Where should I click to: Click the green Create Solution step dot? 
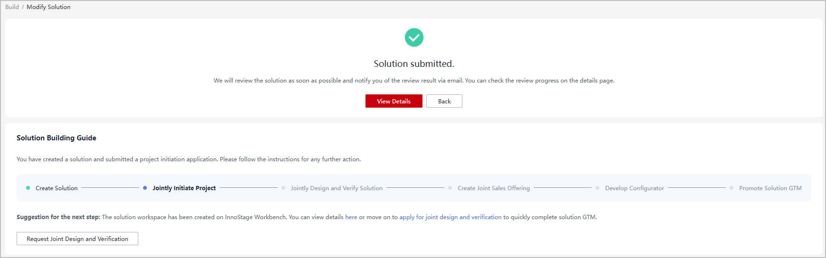point(28,188)
